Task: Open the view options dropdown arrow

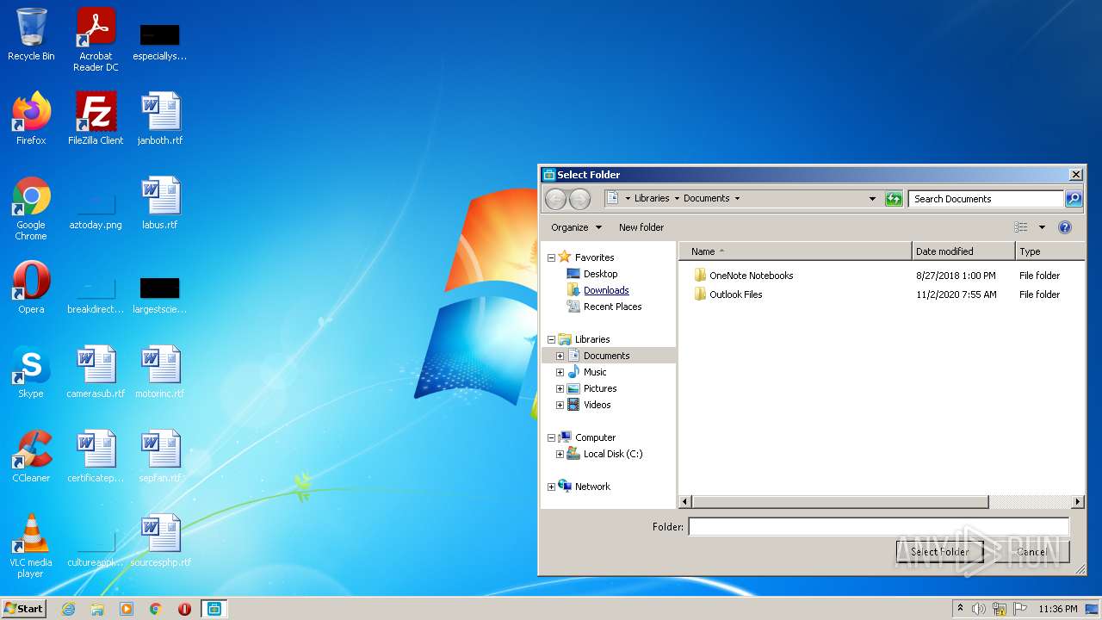Action: click(1042, 227)
